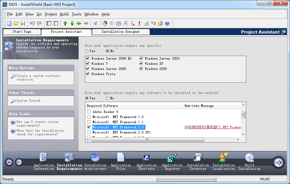Check Microsoft .NET Framework 1.1 checkbox
290x184 pixels.
(89, 122)
